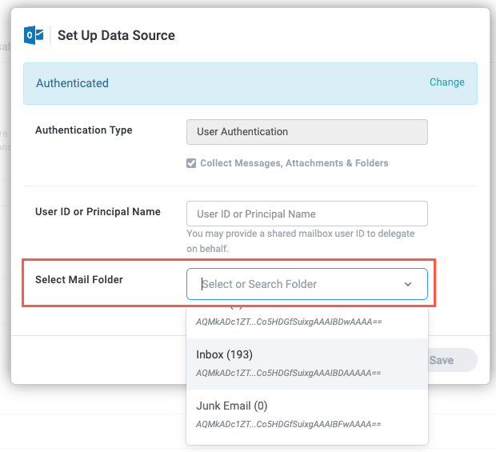The height and width of the screenshot is (452, 496).
Task: Click the Inbox folder ID ending IBDAAAAA==
Action: point(289,373)
